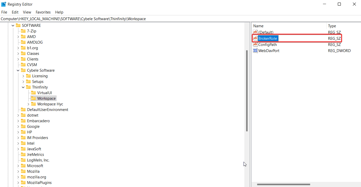Expand the Setups key

[x=23, y=82]
